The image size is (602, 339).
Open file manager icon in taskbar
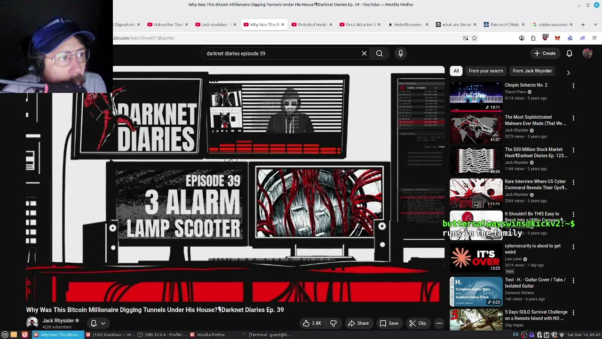[14, 335]
